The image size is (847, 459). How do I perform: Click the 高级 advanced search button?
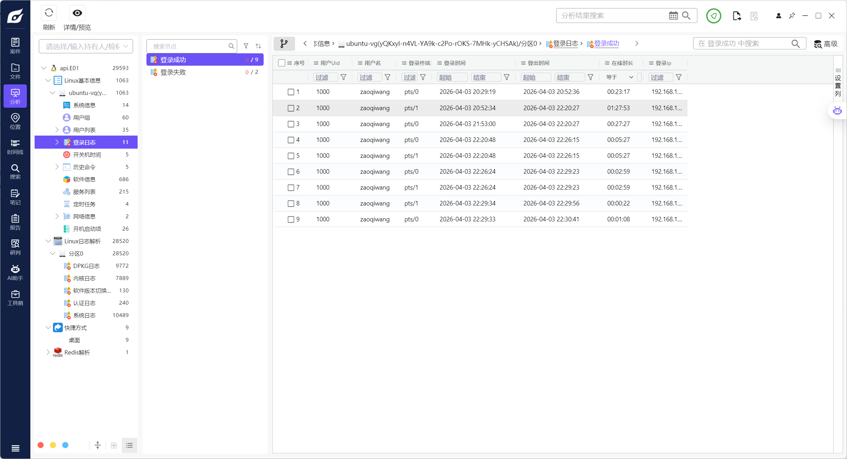coord(826,44)
